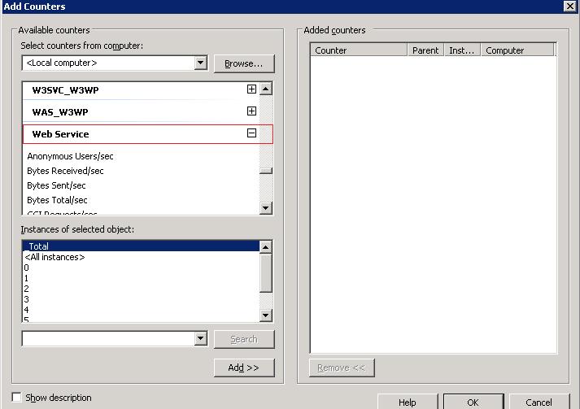Click the Search button

(244, 339)
